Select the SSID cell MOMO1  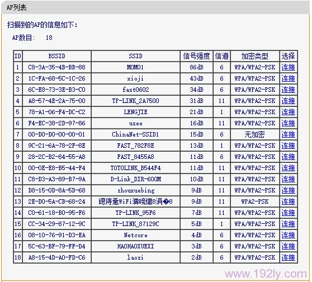135,67
